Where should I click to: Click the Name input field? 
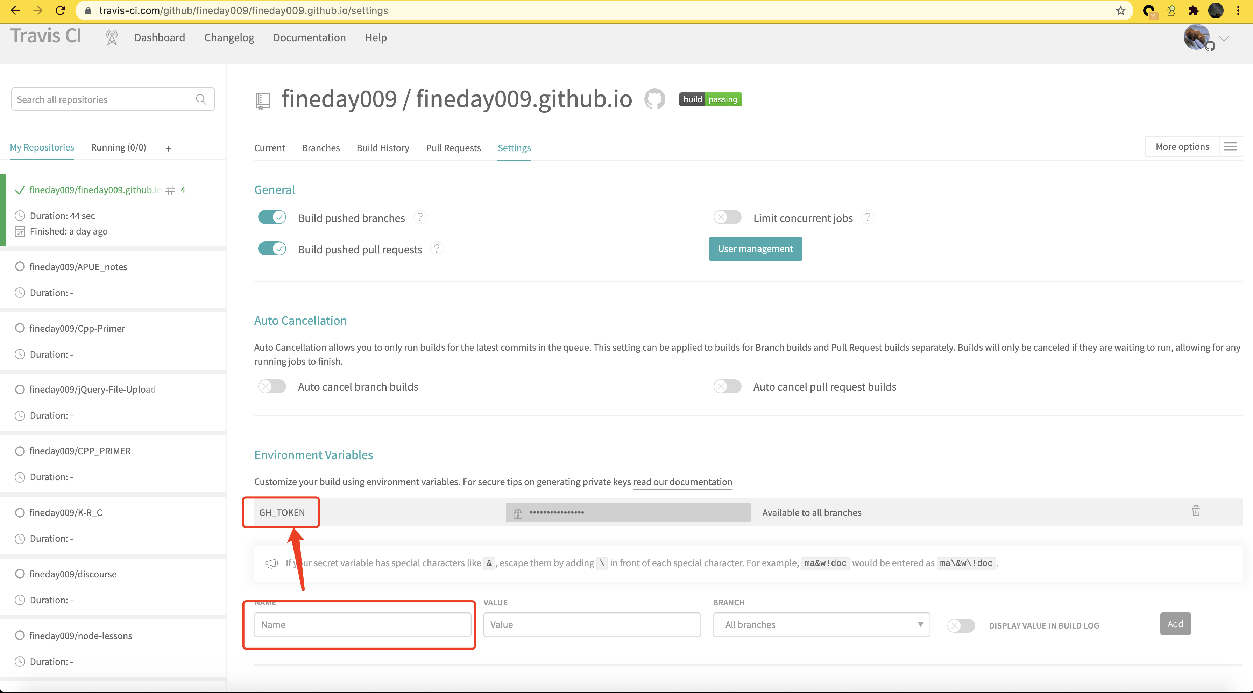(x=362, y=624)
